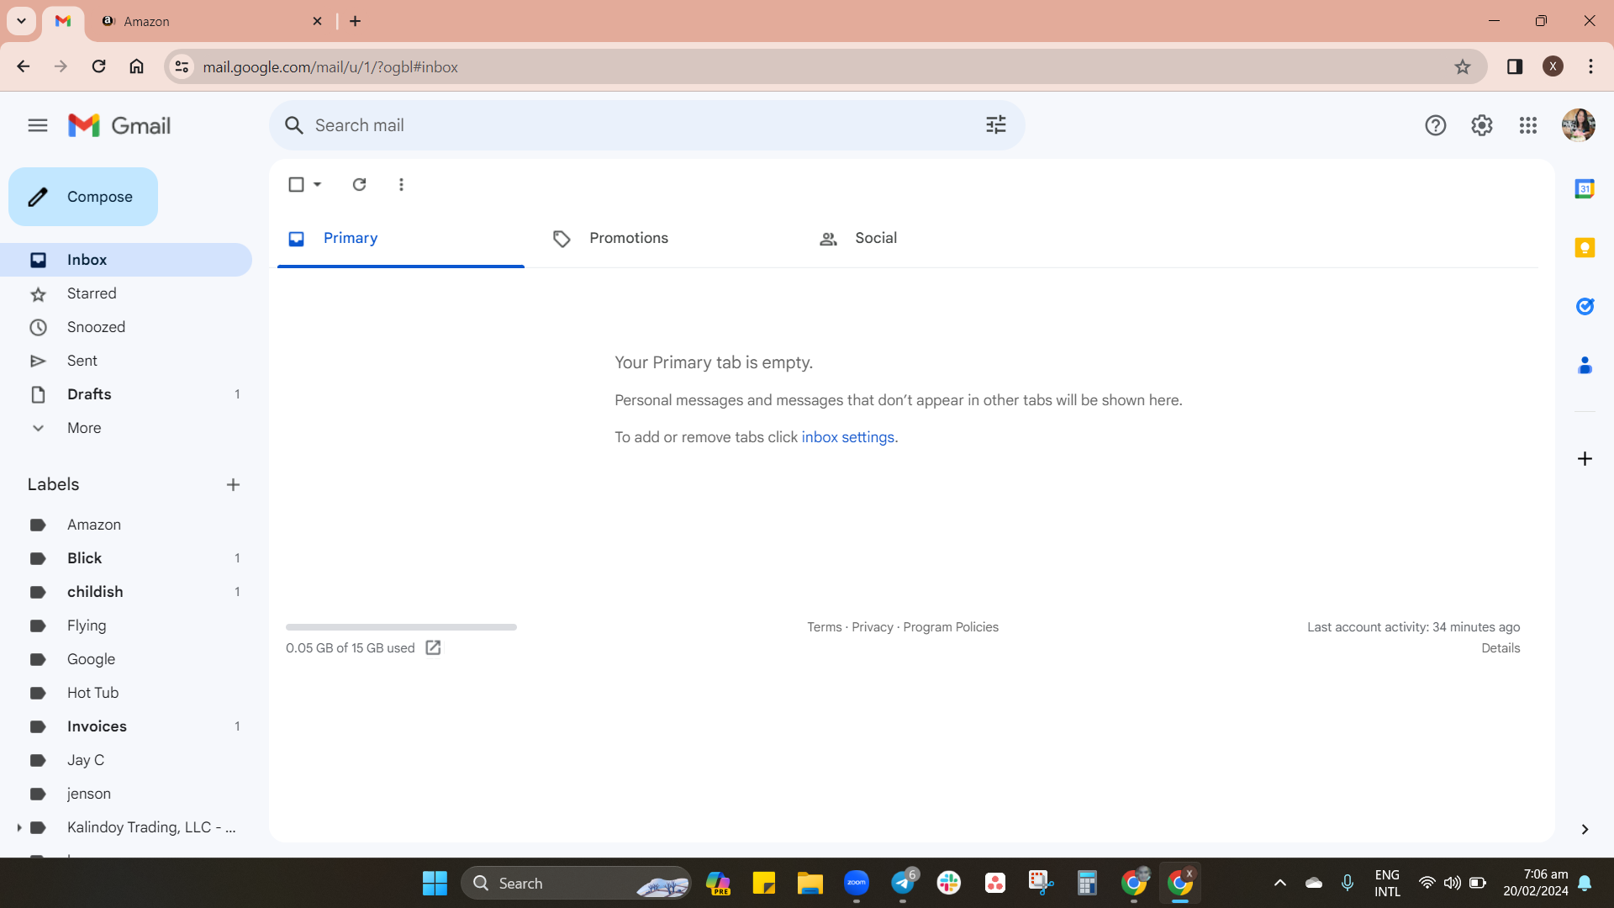Open the Windows Start menu
1614x908 pixels.
[435, 883]
